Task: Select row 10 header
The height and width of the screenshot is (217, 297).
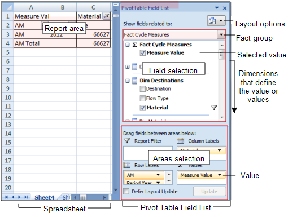Action: point(8,98)
